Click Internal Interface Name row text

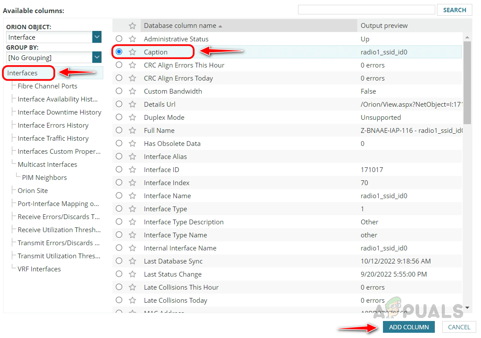[180, 248]
